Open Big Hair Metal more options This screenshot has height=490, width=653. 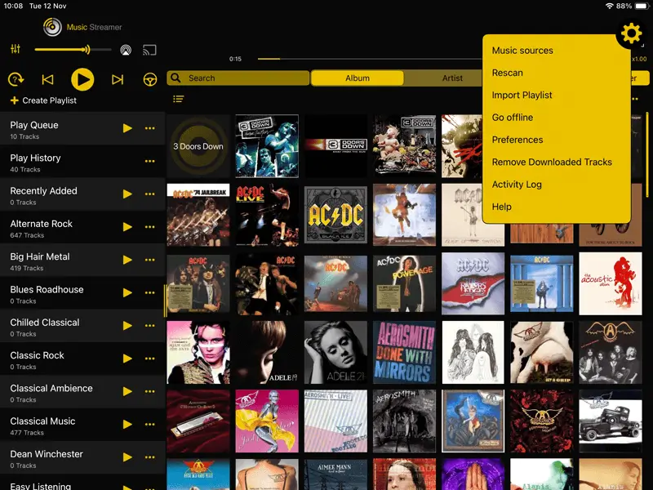point(150,260)
